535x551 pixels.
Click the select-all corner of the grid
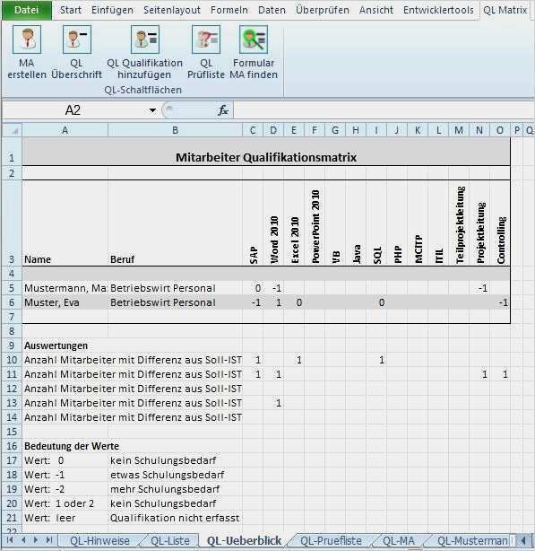[13, 131]
